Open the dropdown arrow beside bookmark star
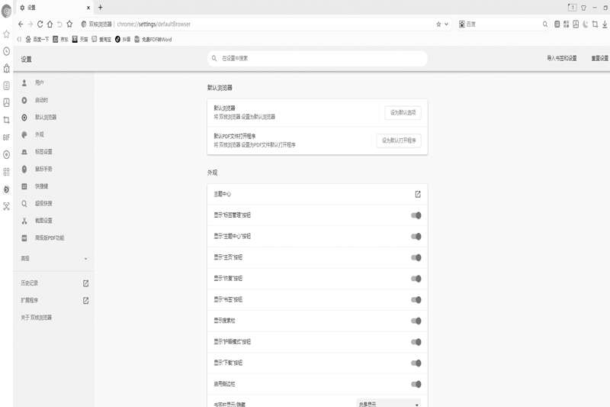610x407 pixels. pyautogui.click(x=446, y=24)
